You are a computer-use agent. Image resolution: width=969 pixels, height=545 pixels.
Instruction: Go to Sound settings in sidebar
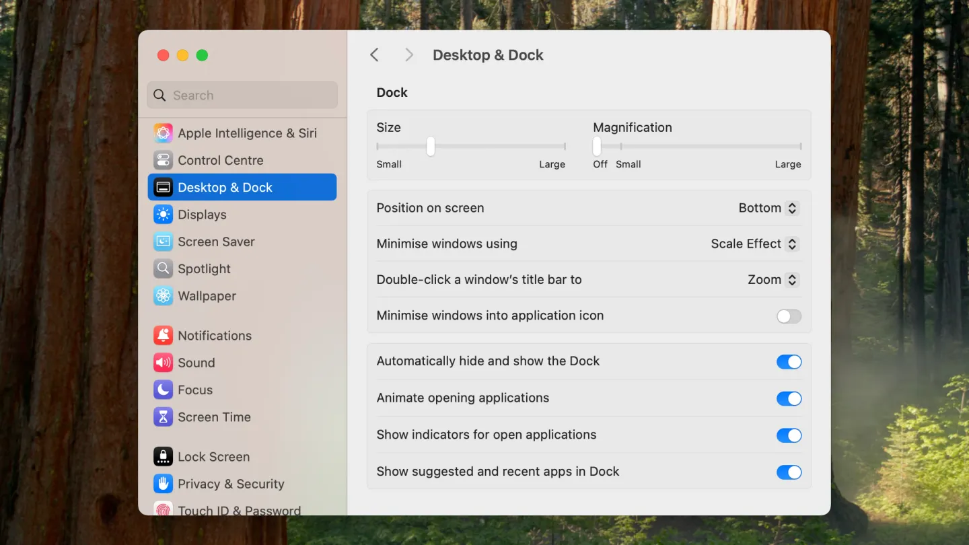click(x=196, y=363)
